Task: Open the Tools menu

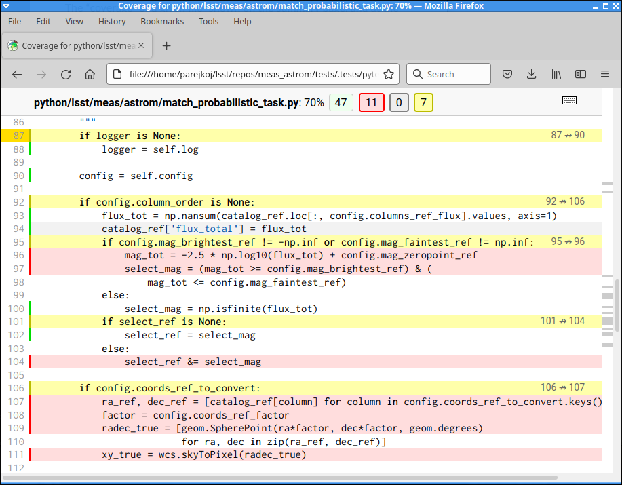Action: tap(208, 21)
